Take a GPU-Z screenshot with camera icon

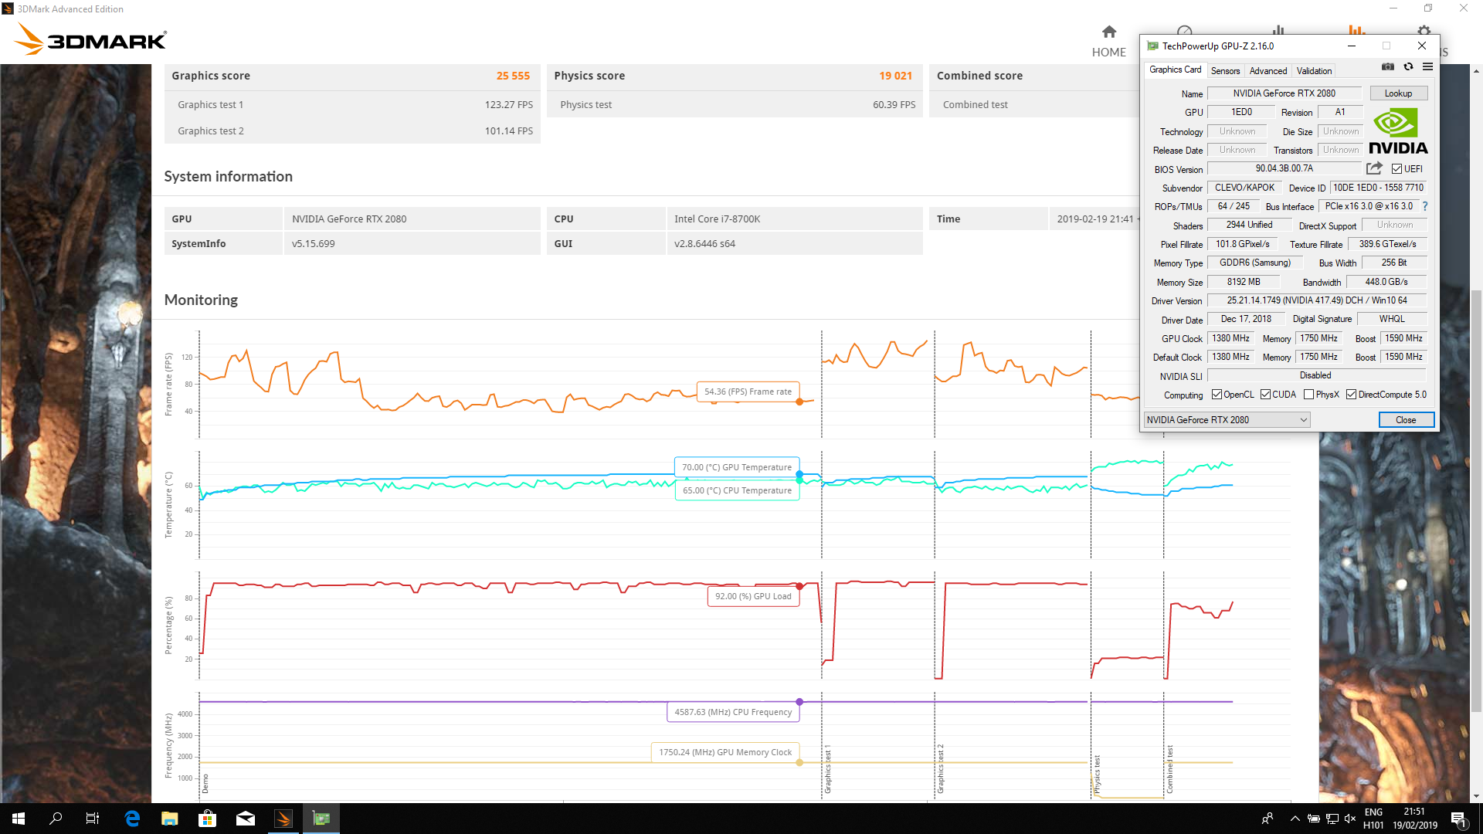(x=1388, y=67)
